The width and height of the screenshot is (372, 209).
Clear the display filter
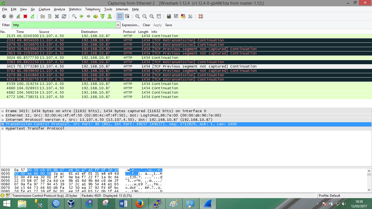(x=147, y=25)
